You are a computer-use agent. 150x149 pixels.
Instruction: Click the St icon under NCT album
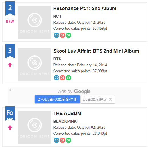tap(69, 35)
